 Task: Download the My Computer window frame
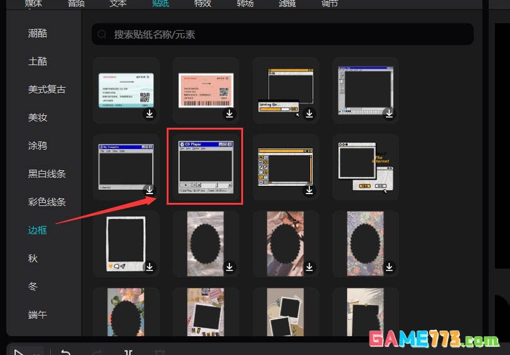tap(150, 190)
